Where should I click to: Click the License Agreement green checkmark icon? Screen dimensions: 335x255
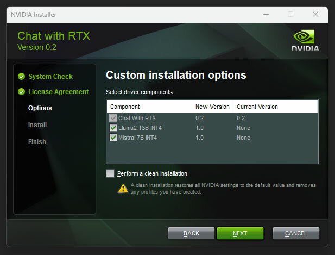click(x=21, y=91)
